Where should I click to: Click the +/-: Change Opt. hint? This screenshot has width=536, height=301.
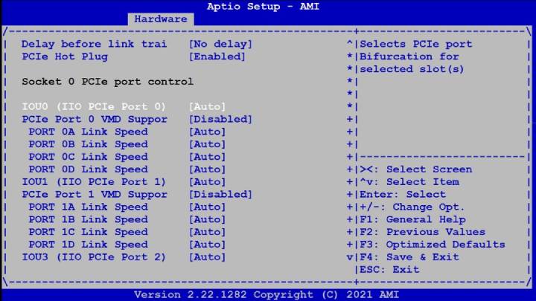click(412, 207)
